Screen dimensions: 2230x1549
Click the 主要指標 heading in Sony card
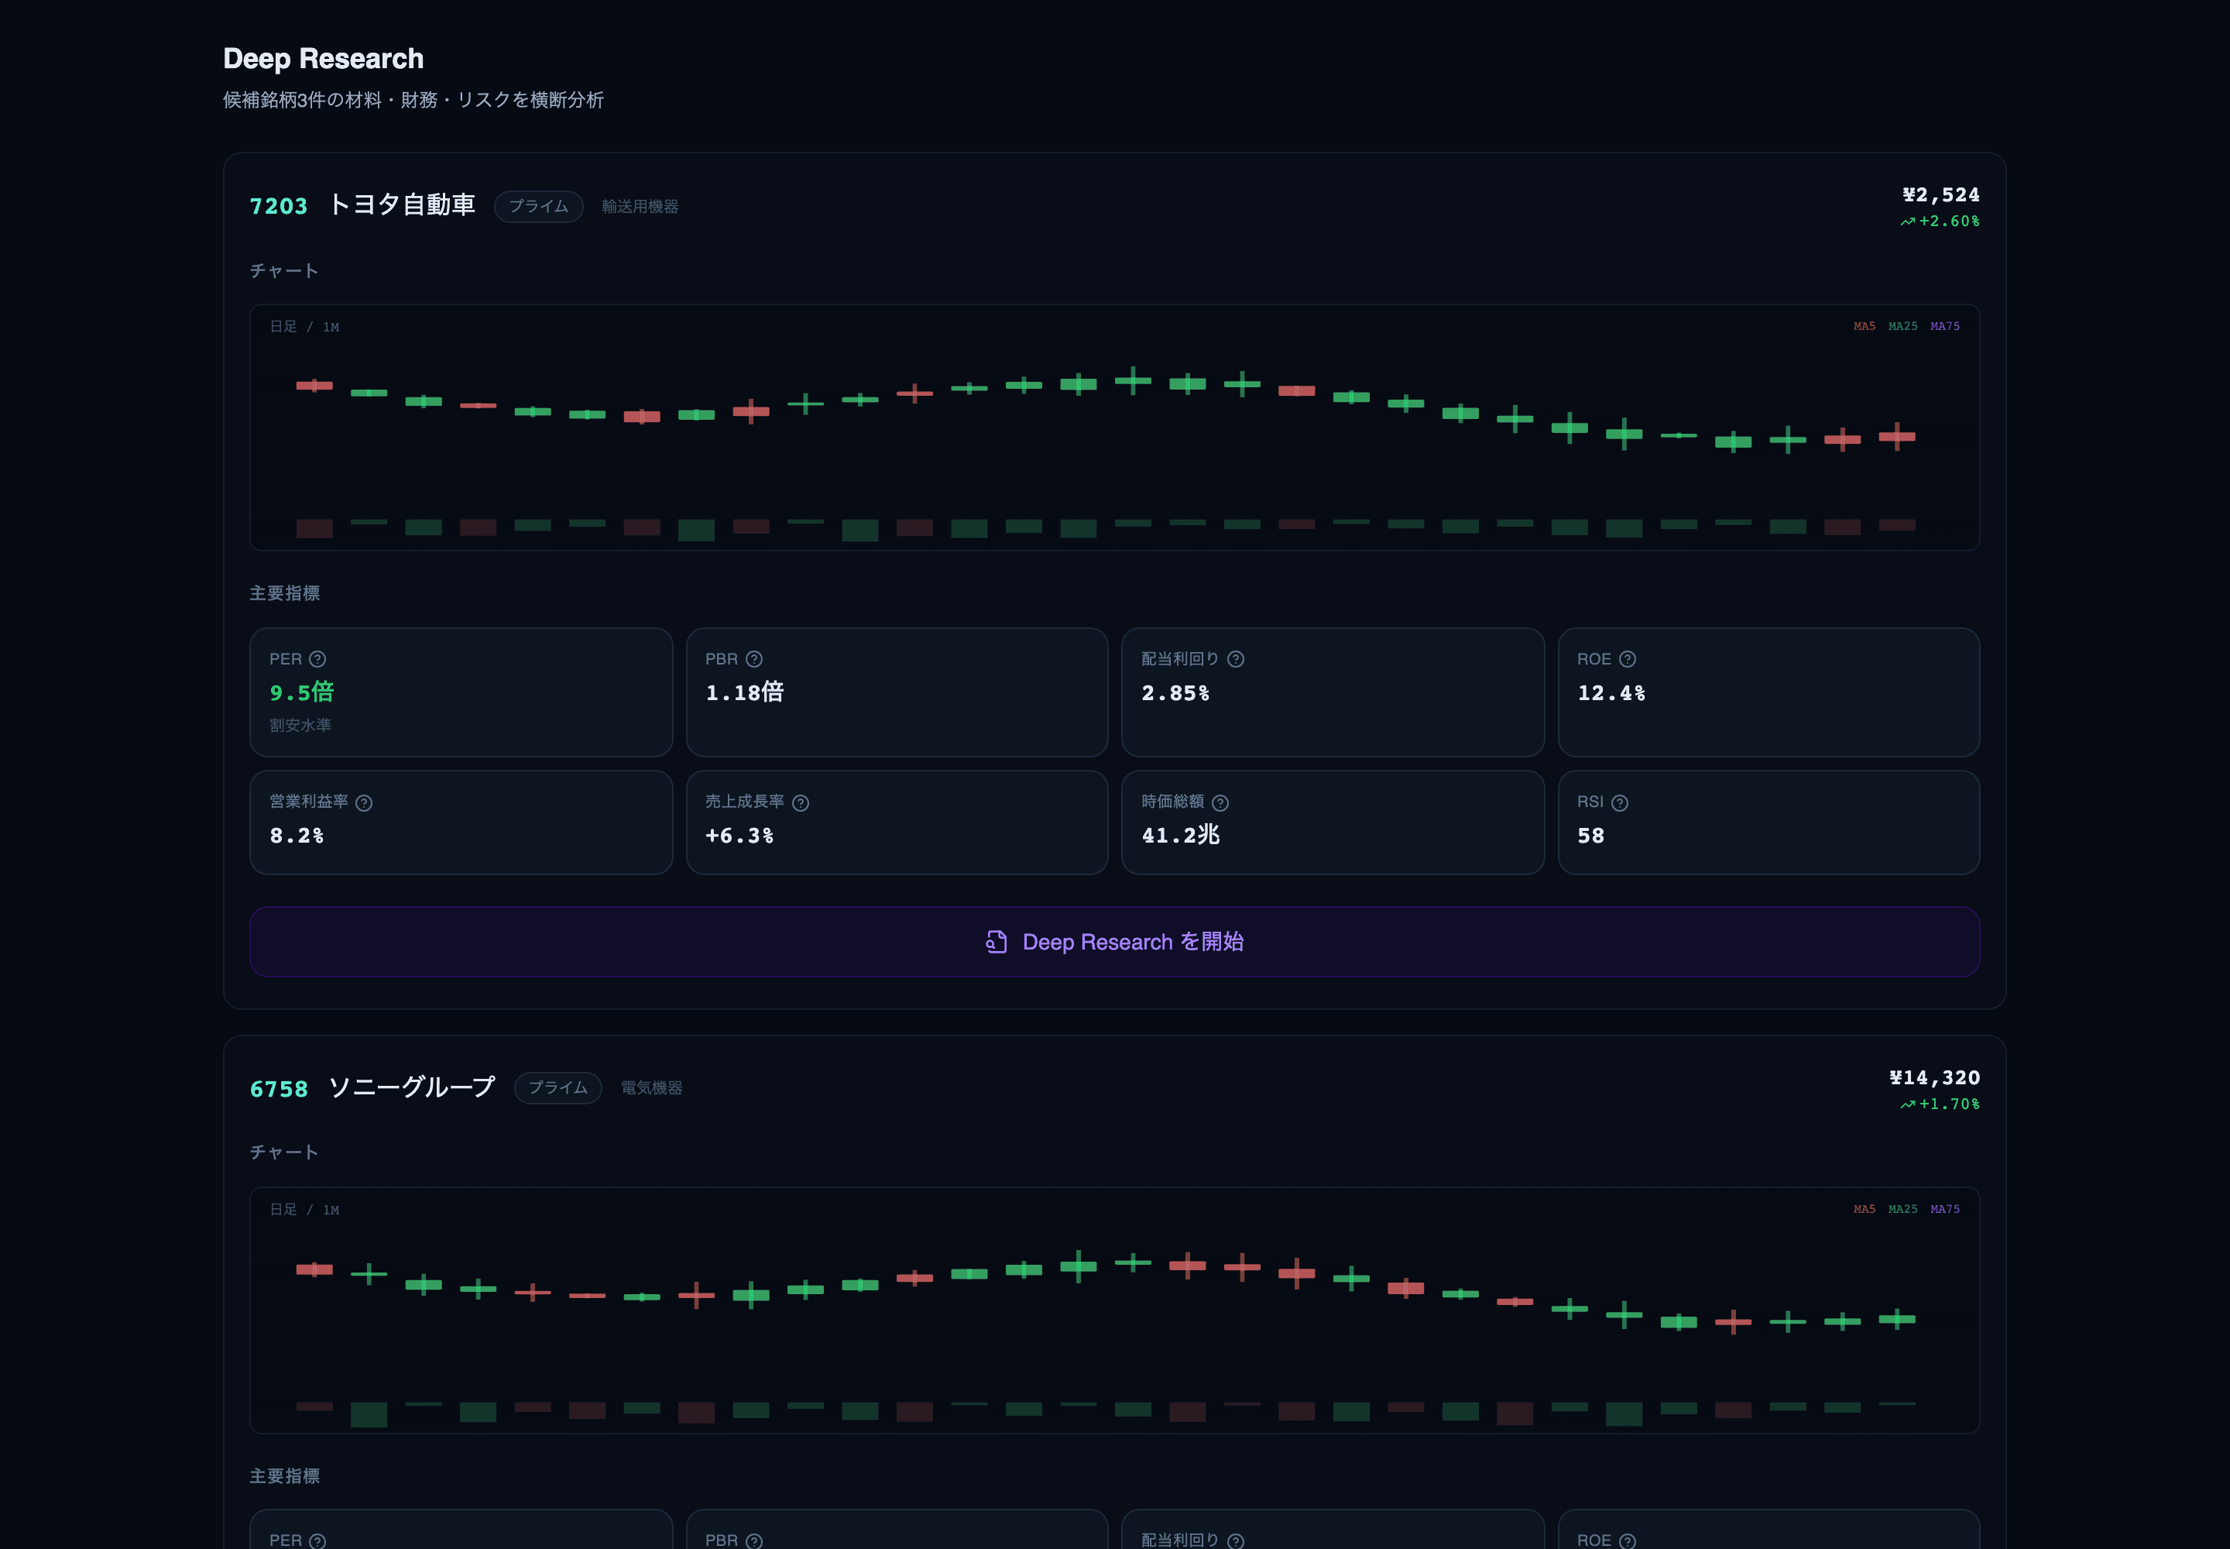pos(284,1476)
